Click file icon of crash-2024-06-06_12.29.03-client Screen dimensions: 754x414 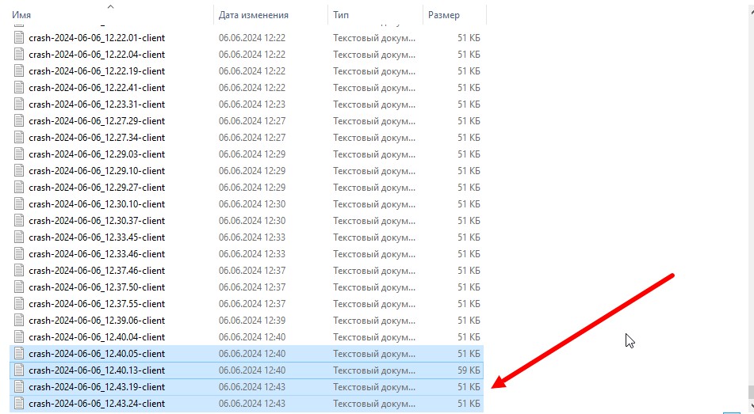(x=20, y=154)
